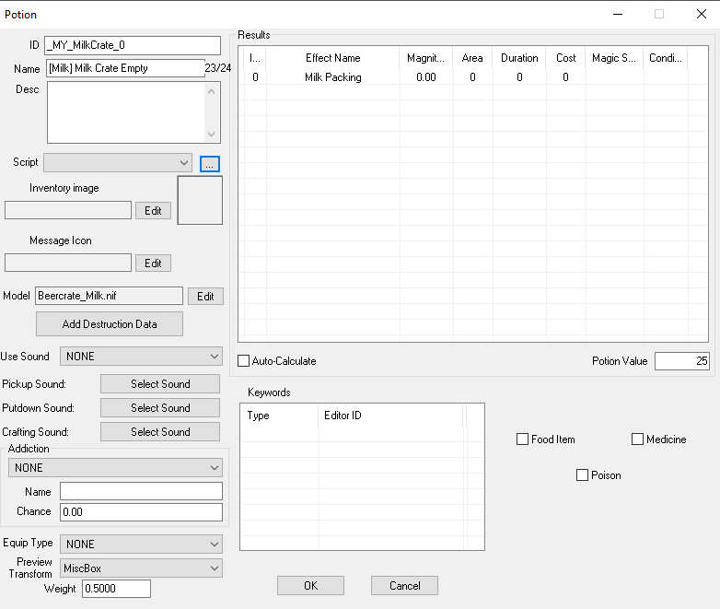This screenshot has width=720, height=609.
Task: Sort by Effect Name column header
Action: [333, 58]
